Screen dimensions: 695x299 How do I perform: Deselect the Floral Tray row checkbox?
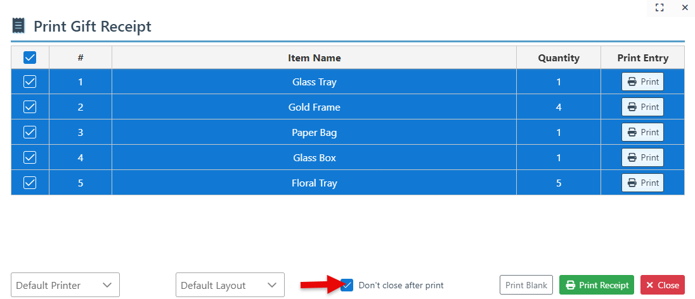point(30,183)
